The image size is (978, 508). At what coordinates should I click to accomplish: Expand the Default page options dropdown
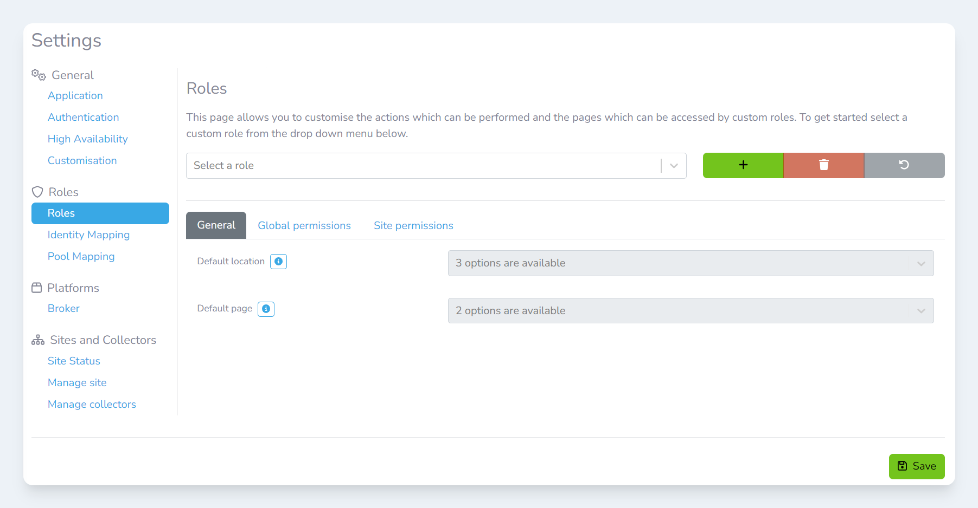690,311
